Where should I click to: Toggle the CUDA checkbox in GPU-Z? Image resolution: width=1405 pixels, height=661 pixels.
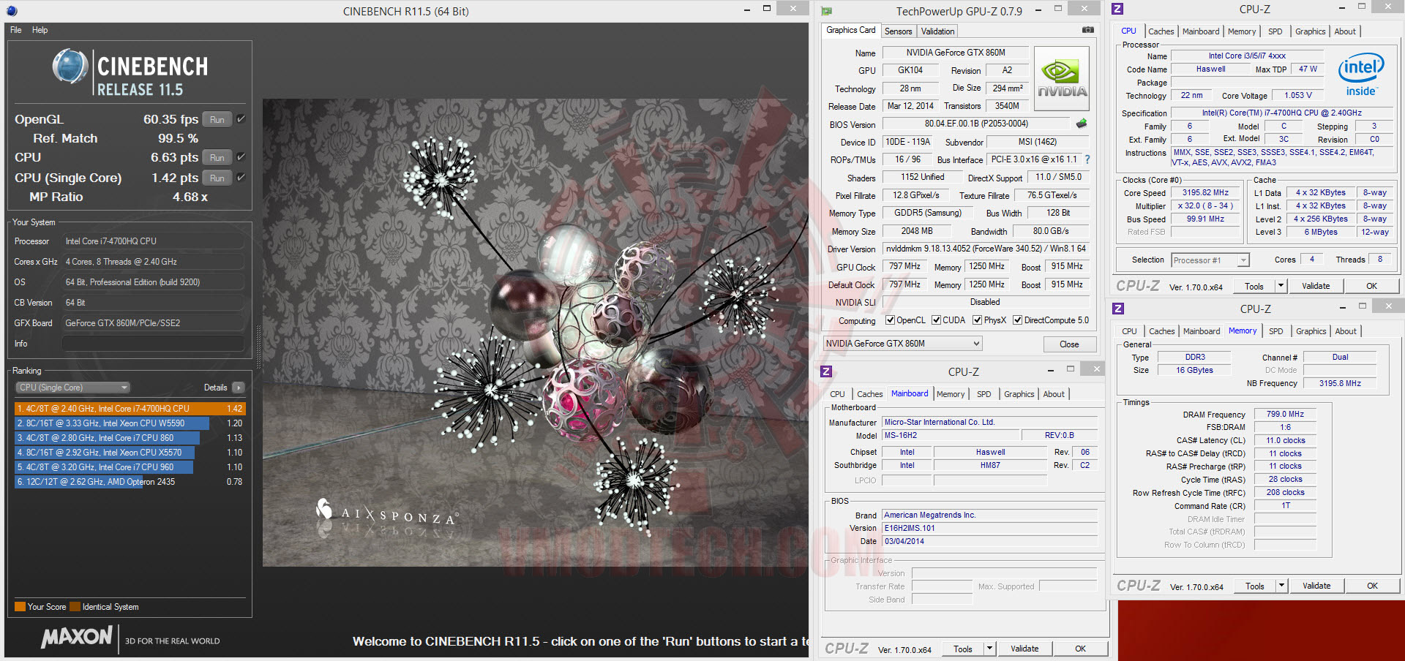(936, 320)
